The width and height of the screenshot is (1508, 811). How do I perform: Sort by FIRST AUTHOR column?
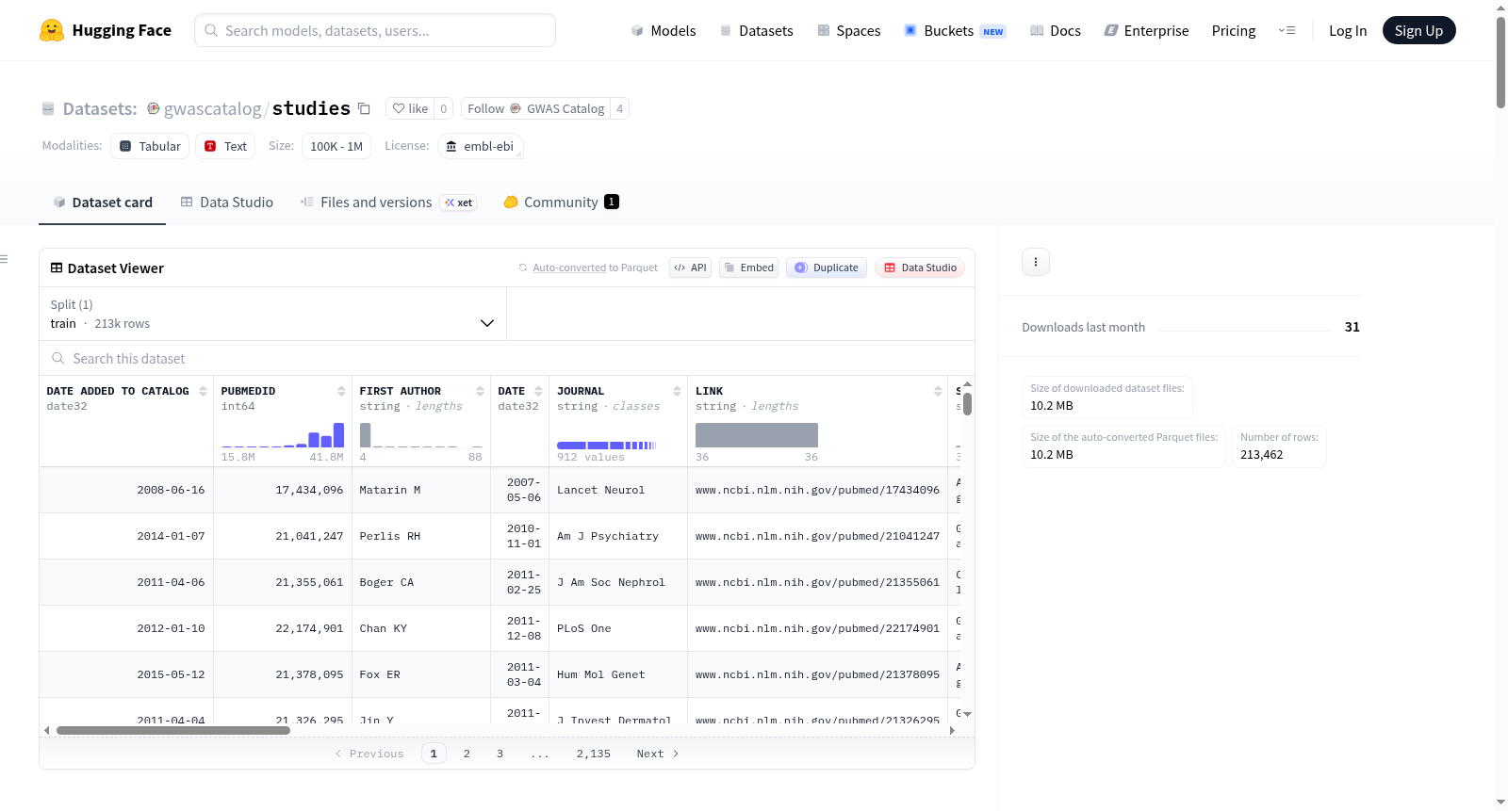pos(480,391)
